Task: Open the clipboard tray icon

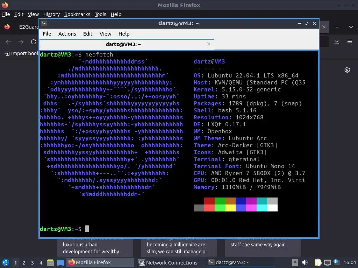Action: click(318, 262)
